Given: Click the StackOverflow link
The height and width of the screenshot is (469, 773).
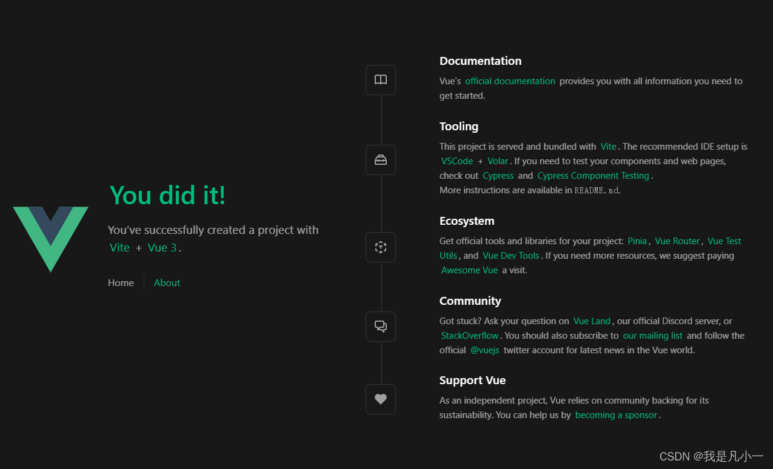Looking at the screenshot, I should (469, 335).
